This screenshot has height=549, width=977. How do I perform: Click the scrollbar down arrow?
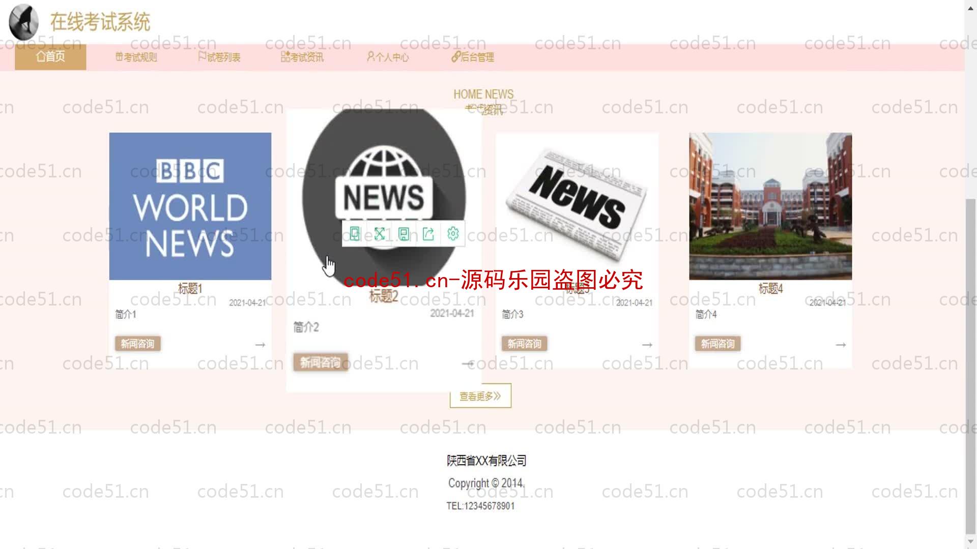tap(971, 542)
